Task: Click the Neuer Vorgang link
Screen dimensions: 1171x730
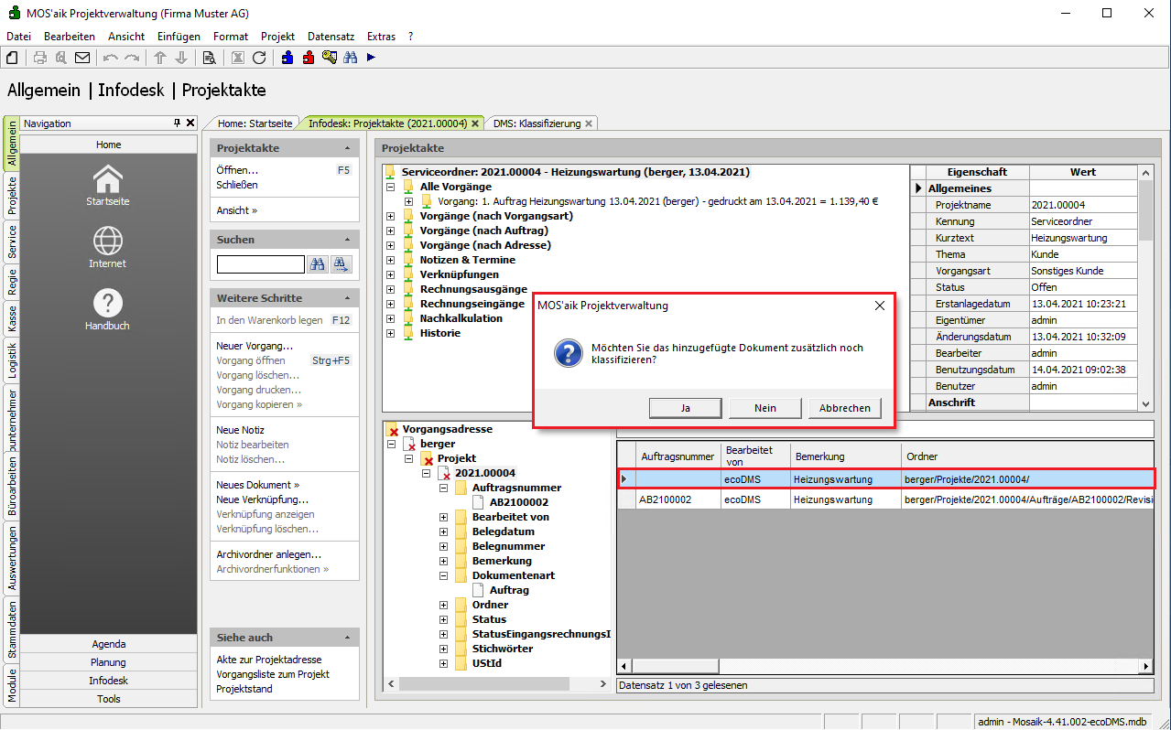Action: point(255,346)
